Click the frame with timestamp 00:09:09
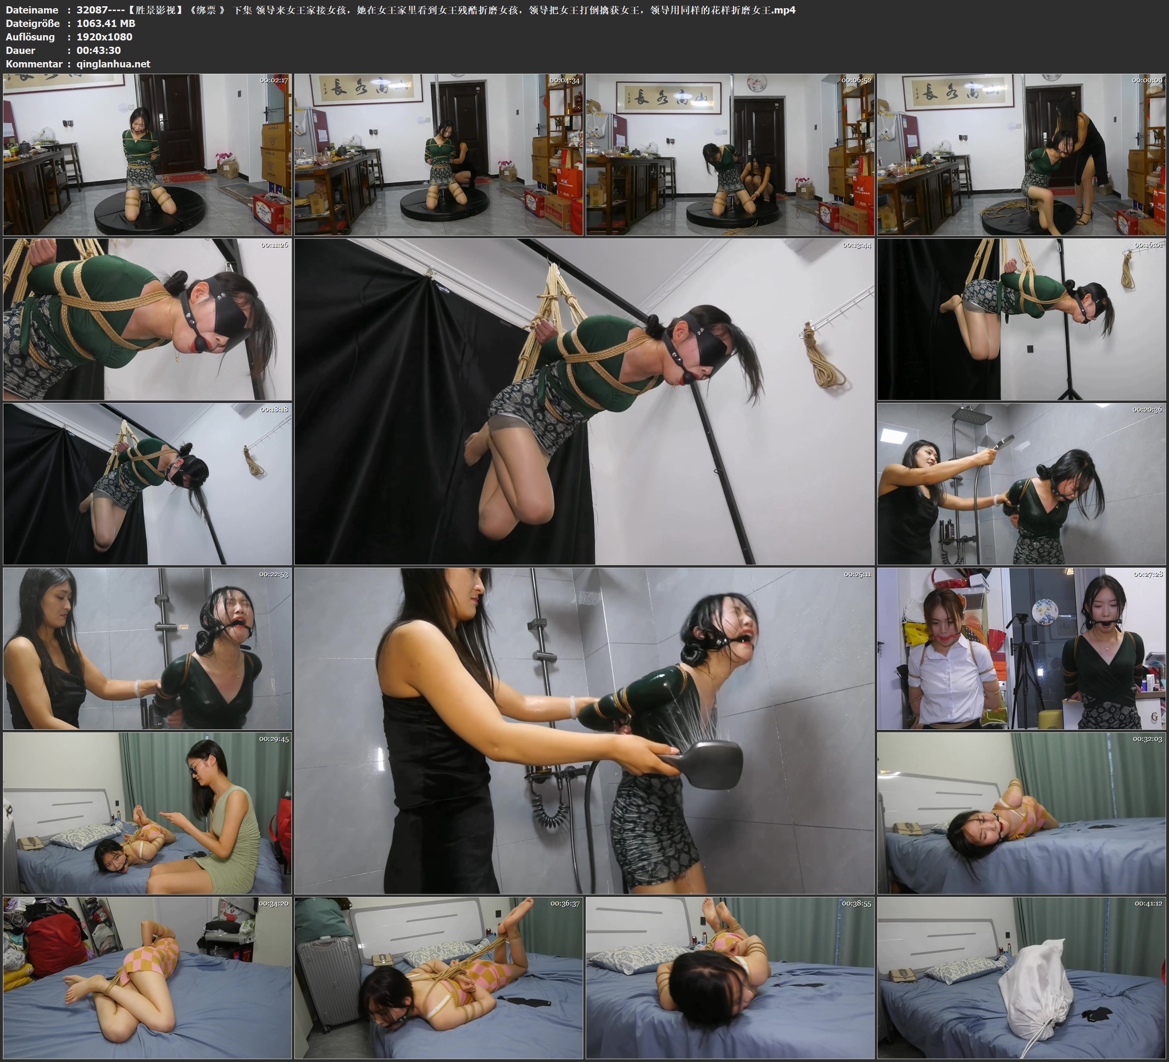The image size is (1169, 1062). pyautogui.click(x=1021, y=154)
